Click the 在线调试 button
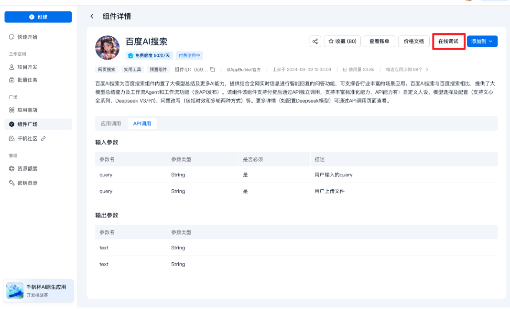This screenshot has width=510, height=309. click(x=448, y=41)
